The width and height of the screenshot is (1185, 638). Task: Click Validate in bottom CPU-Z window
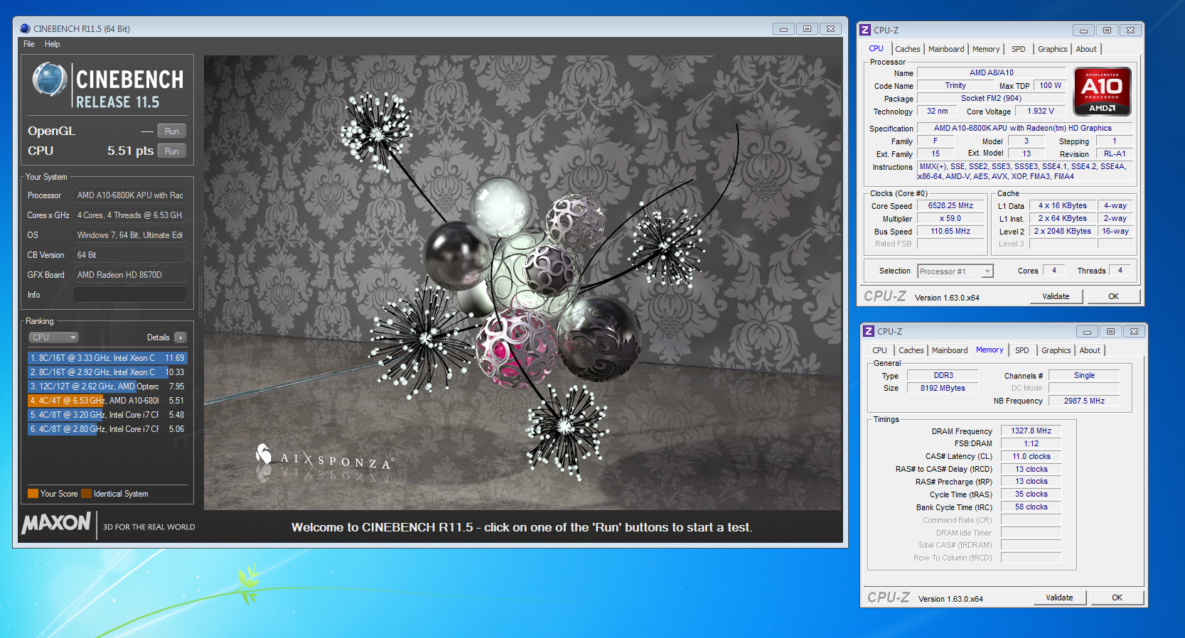pyautogui.click(x=1059, y=598)
